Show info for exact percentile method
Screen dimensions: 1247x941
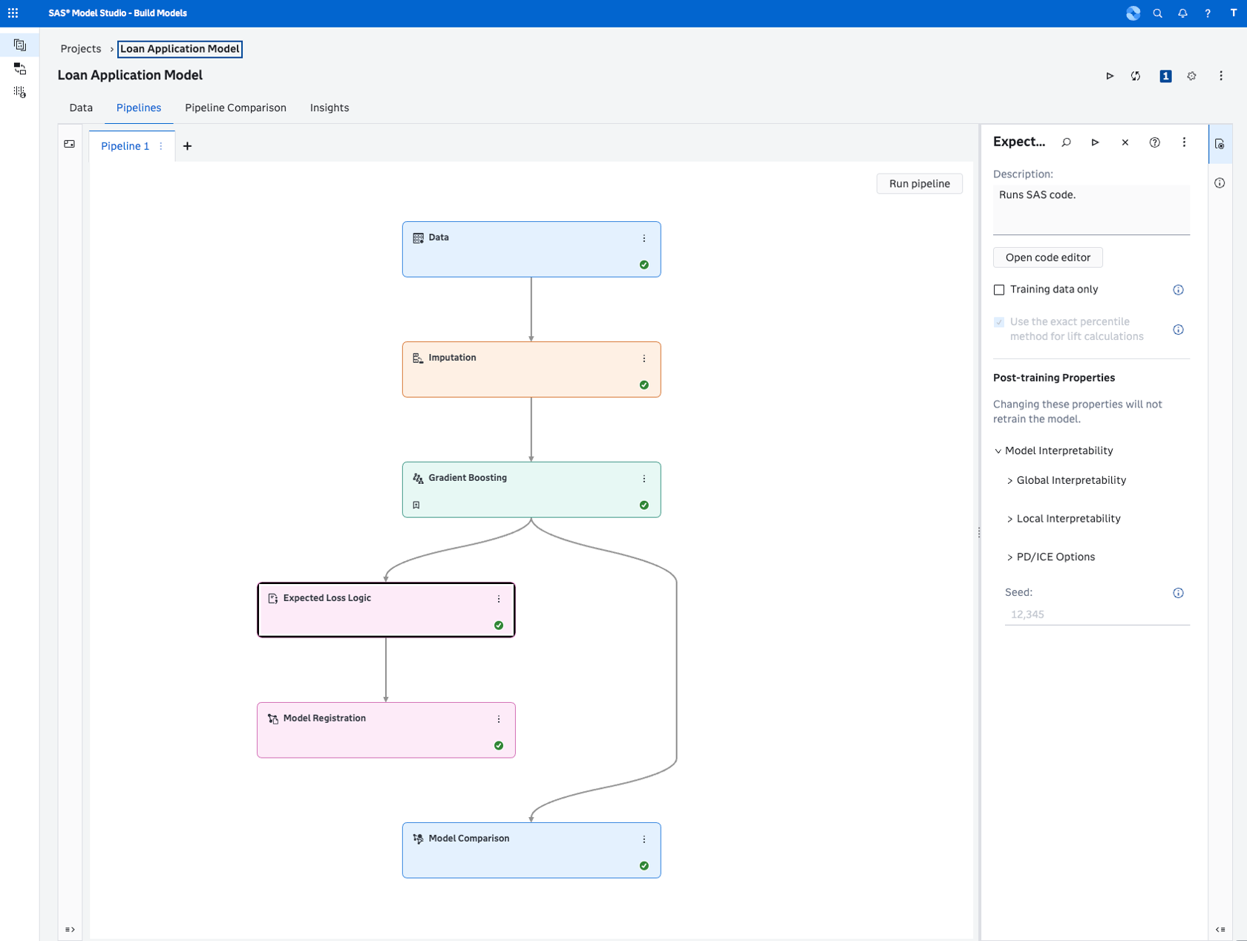1178,329
